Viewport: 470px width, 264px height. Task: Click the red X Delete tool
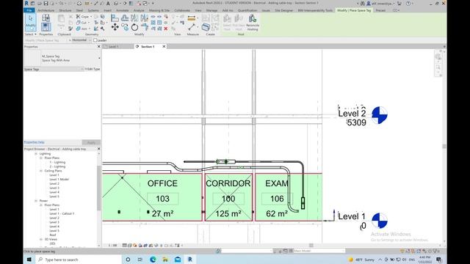(x=166, y=29)
